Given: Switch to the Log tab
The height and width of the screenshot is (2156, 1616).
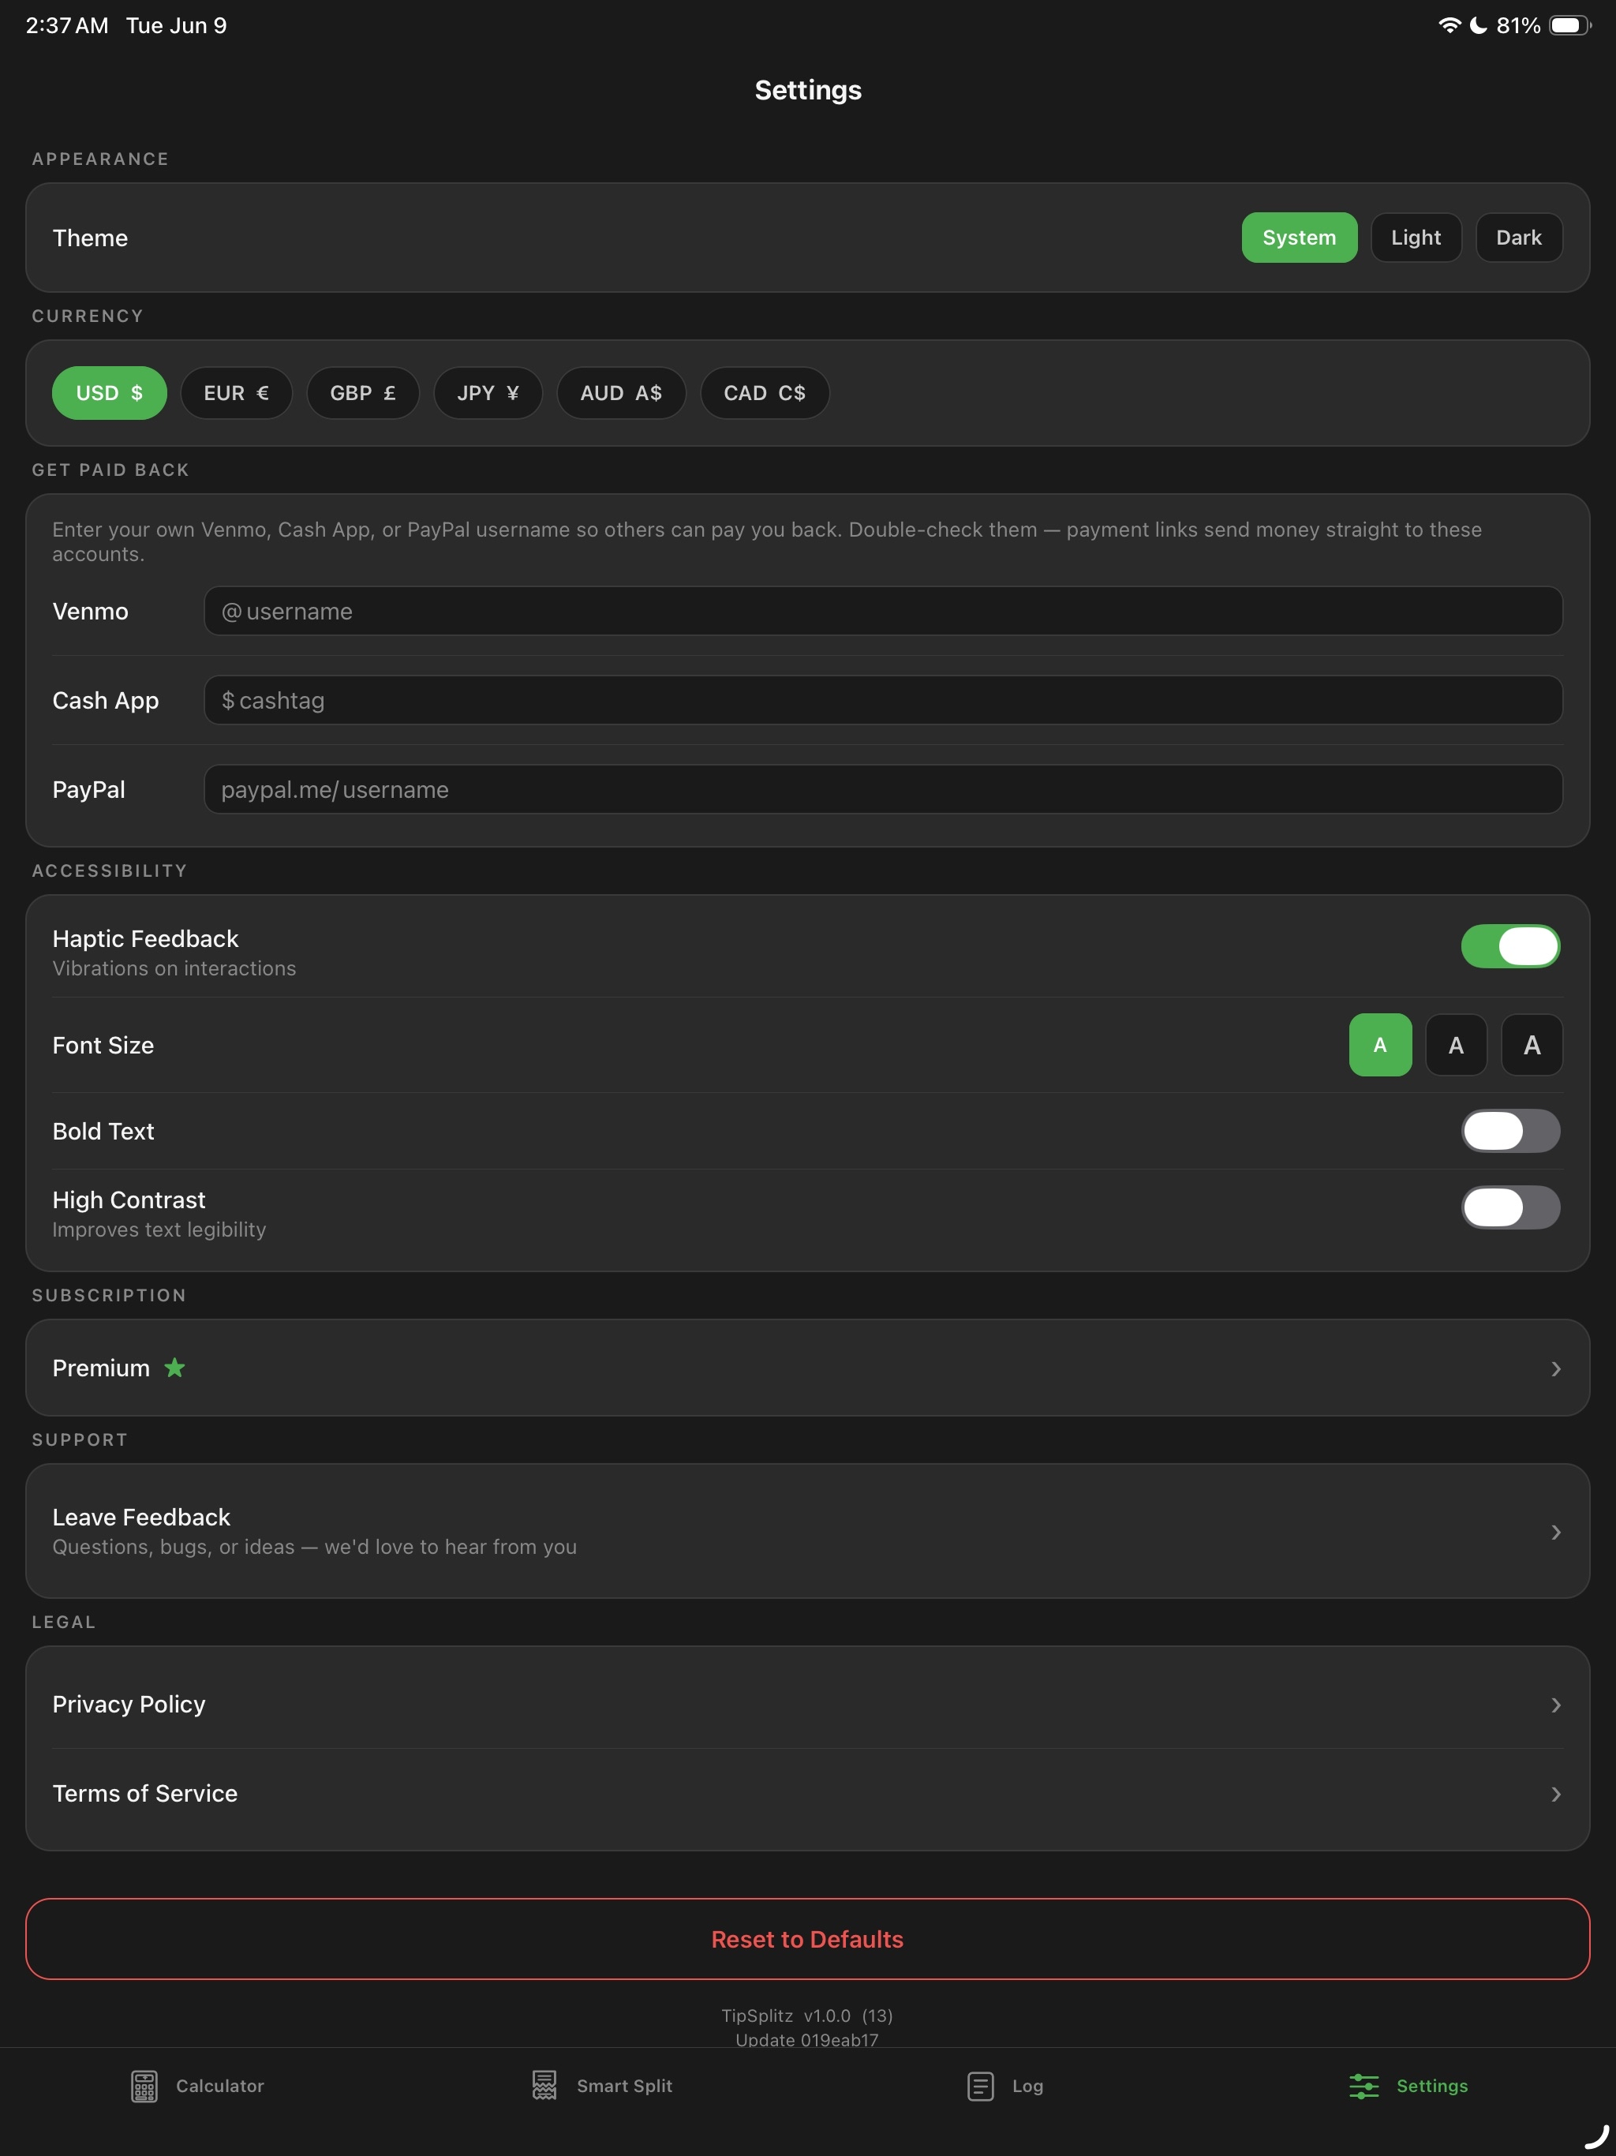Looking at the screenshot, I should (1006, 2086).
